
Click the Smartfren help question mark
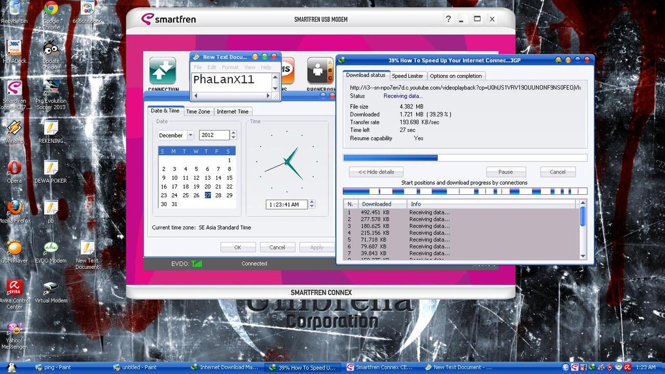[448, 19]
